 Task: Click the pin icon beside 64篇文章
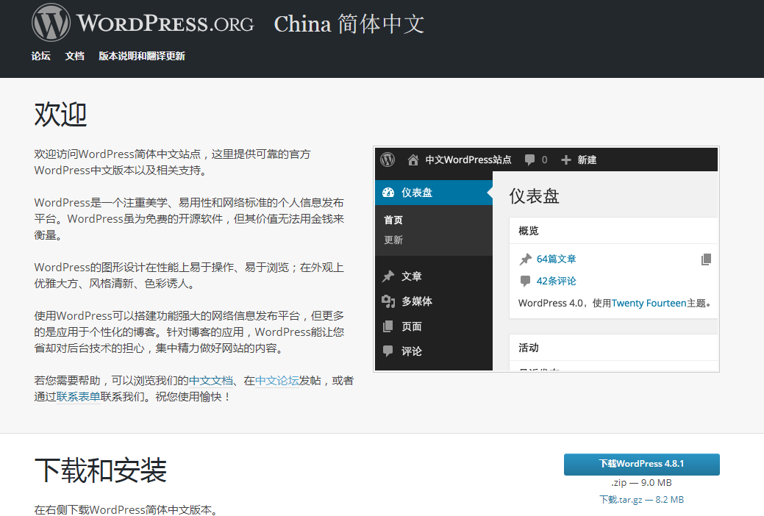click(x=525, y=259)
